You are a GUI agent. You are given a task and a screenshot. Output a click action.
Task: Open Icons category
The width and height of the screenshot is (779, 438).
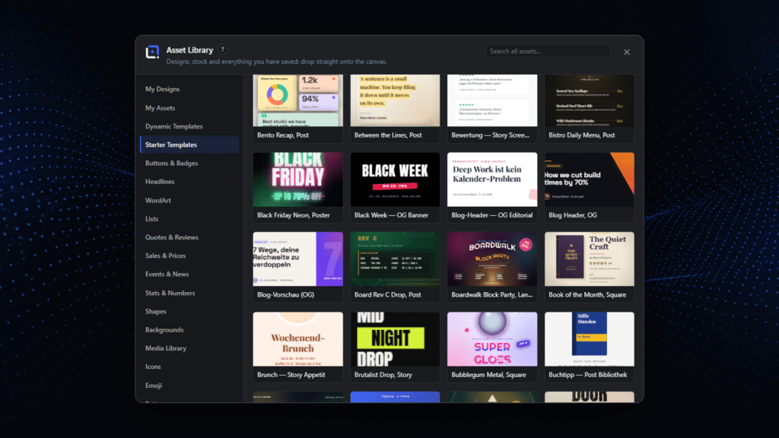pyautogui.click(x=189, y=367)
